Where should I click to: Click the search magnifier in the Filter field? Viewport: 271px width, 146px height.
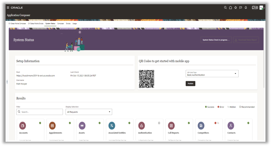(19, 112)
